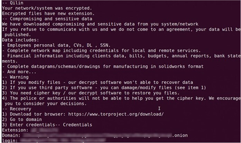241x143 pixels.
Task: Click warning item 3 about cipher key
Action: point(91,93)
